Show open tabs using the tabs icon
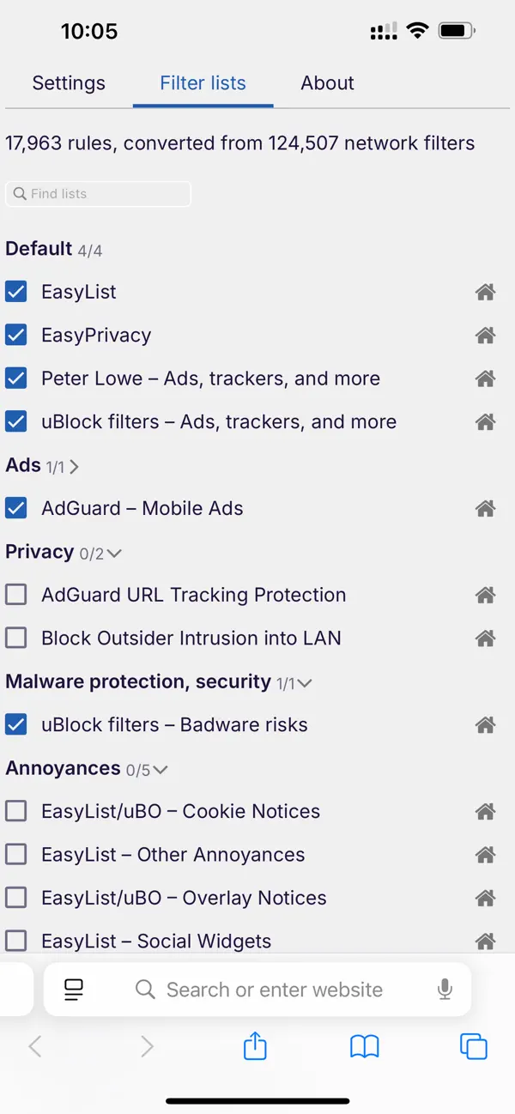Screen dimensions: 515x1114 pyautogui.click(x=473, y=1046)
